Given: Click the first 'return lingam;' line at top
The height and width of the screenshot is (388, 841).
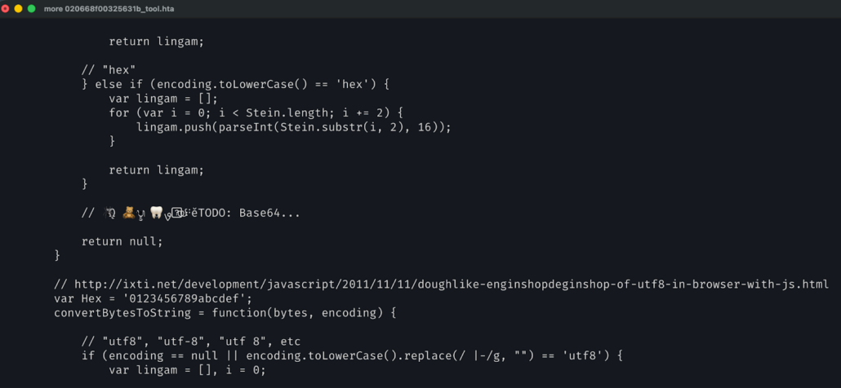Looking at the screenshot, I should (156, 42).
